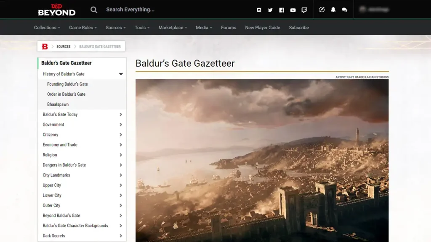Click the search magnifier icon
431x242 pixels.
pos(94,10)
